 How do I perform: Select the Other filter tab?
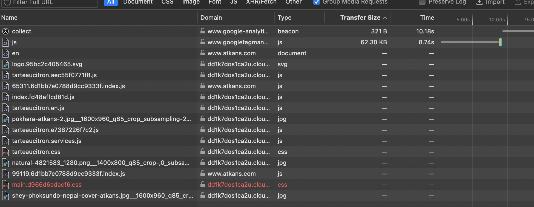coord(294,2)
